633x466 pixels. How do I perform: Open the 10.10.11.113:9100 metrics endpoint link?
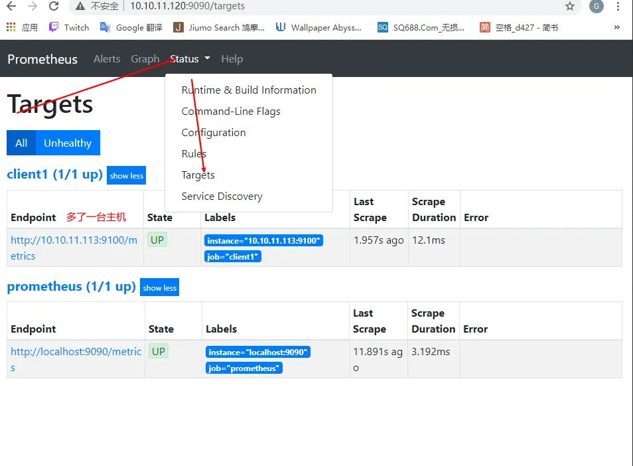(74, 240)
